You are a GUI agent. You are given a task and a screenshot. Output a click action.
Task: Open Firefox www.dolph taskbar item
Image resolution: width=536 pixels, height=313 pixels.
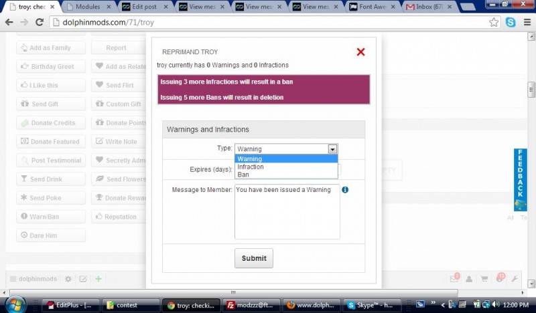pos(312,305)
